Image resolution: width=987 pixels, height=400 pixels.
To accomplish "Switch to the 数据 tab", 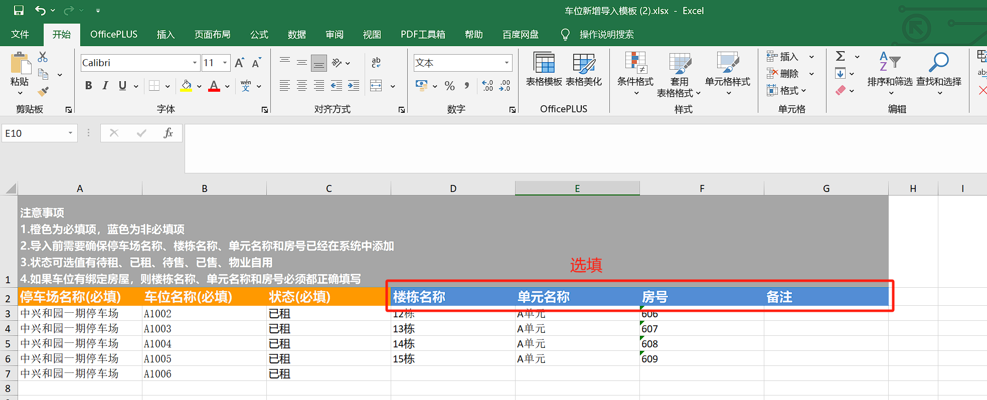I will (x=297, y=35).
